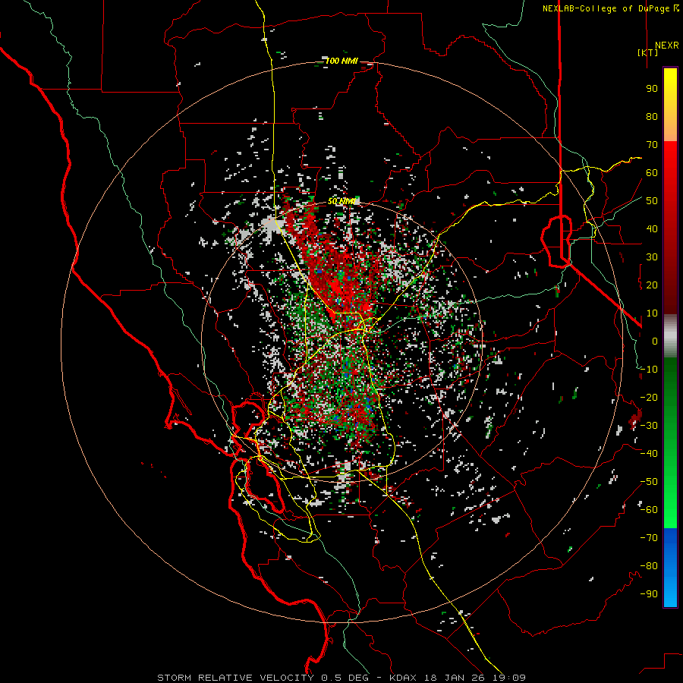Click the 50 NMI range ring label

coord(341,201)
